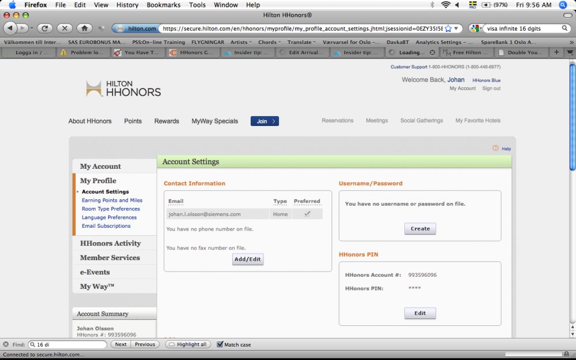Screen dimensions: 576x360
Task: Click the Create username/password button
Action: tap(420, 229)
